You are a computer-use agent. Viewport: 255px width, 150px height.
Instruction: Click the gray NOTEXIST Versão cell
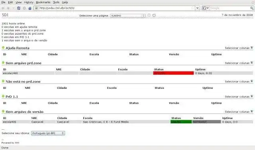click(x=206, y=122)
